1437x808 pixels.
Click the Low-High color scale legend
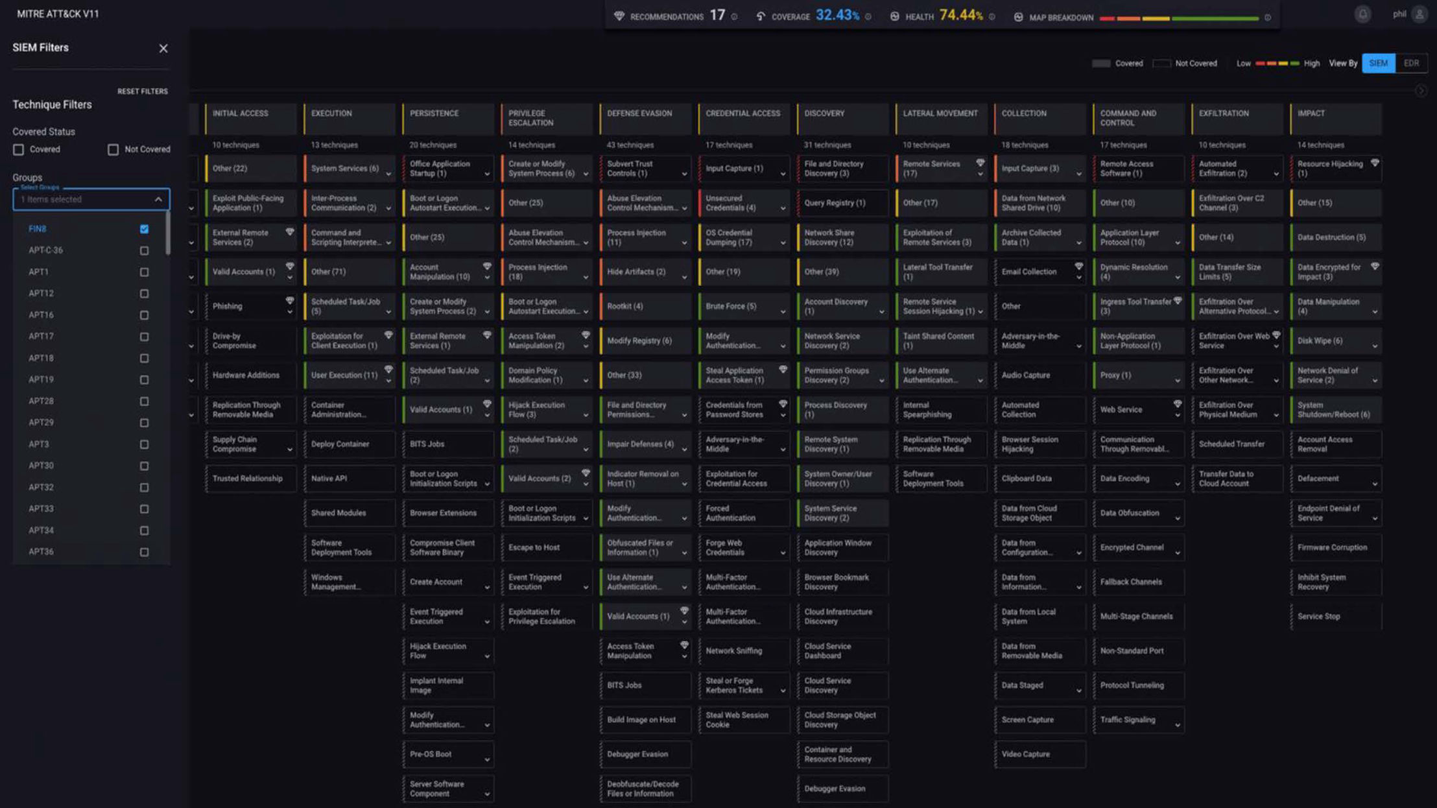pos(1277,64)
